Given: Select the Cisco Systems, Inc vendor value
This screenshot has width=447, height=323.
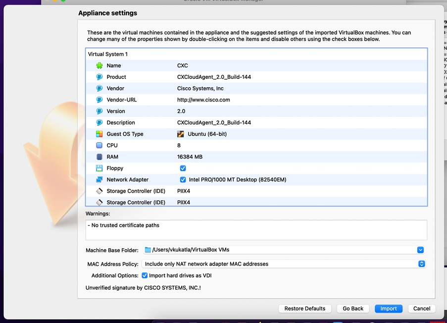Looking at the screenshot, I should click(200, 89).
